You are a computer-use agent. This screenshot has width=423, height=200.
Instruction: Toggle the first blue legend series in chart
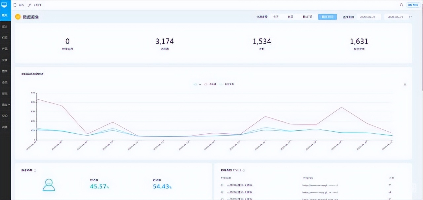tap(197, 84)
